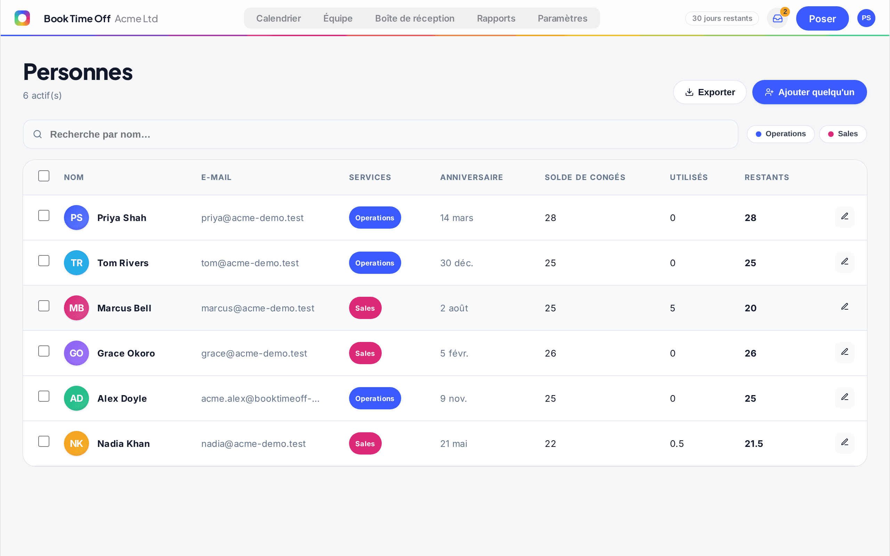Edit Nadia Khan via pencil icon
Viewport: 890px width, 556px height.
(x=844, y=443)
